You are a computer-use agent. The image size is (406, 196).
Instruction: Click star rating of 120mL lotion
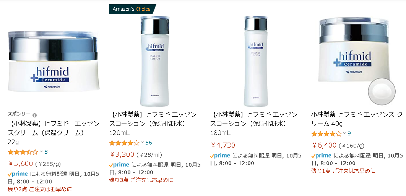tap(124, 143)
